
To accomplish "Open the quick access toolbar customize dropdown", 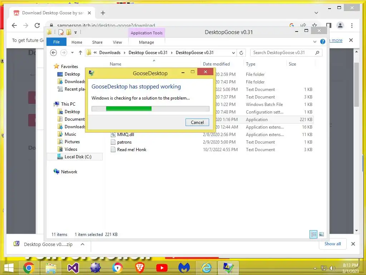I will (x=76, y=33).
